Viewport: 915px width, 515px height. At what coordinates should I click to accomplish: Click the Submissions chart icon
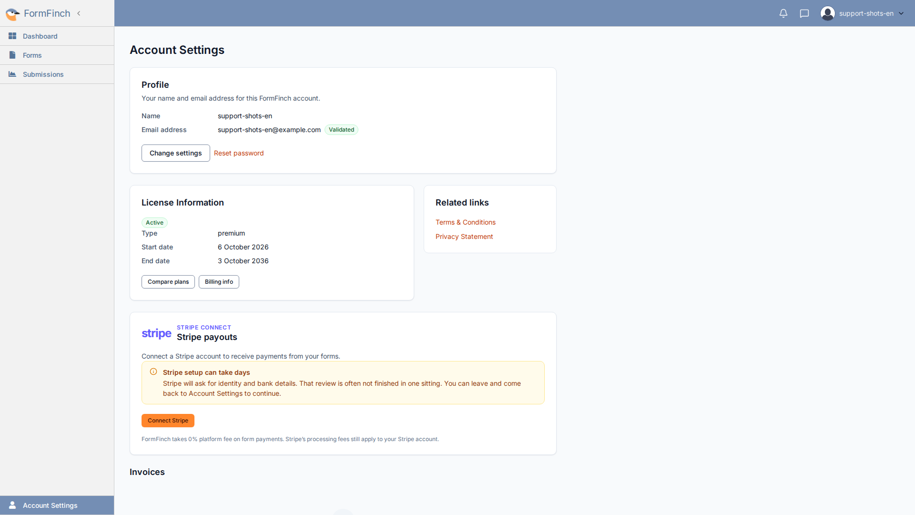click(12, 74)
